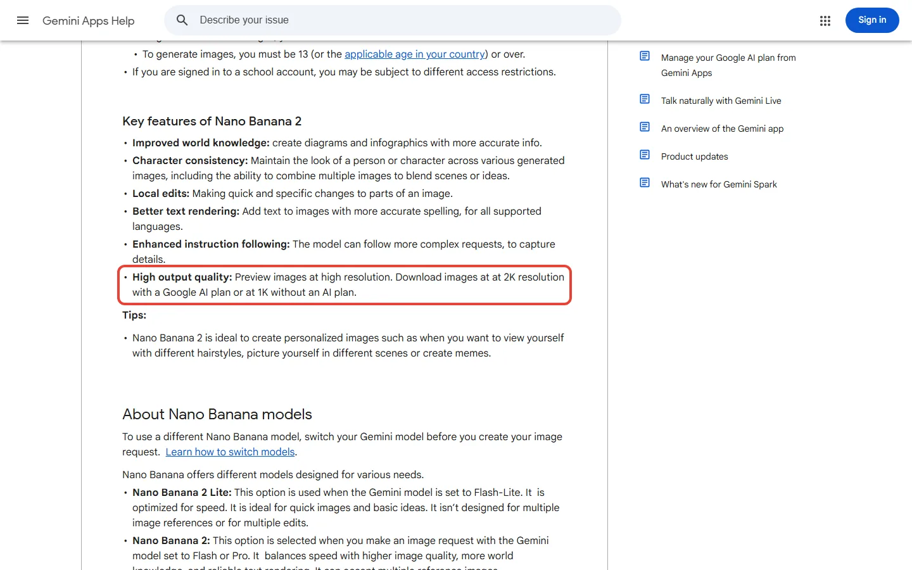912x570 pixels.
Task: Click article icon beside What's new for Gemini Spark
Action: click(645, 183)
